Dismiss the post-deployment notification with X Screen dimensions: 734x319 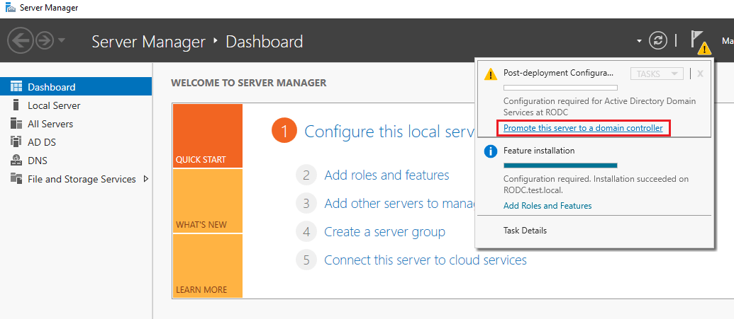pyautogui.click(x=700, y=74)
